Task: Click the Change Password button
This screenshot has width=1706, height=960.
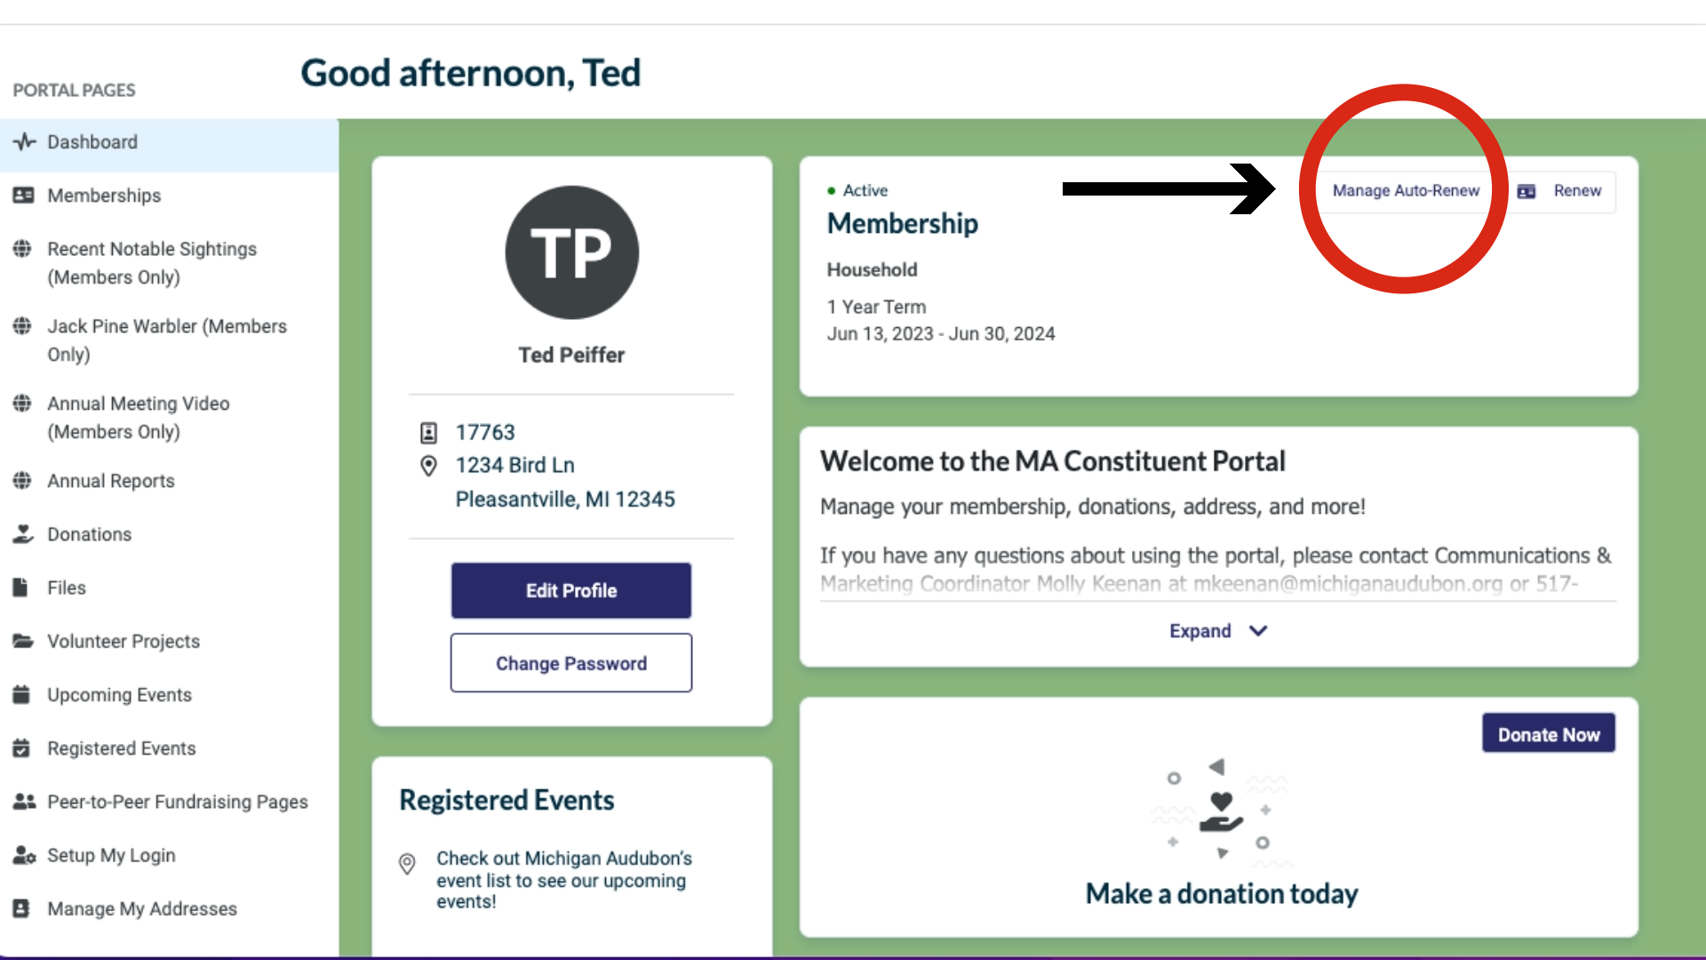Action: click(571, 662)
